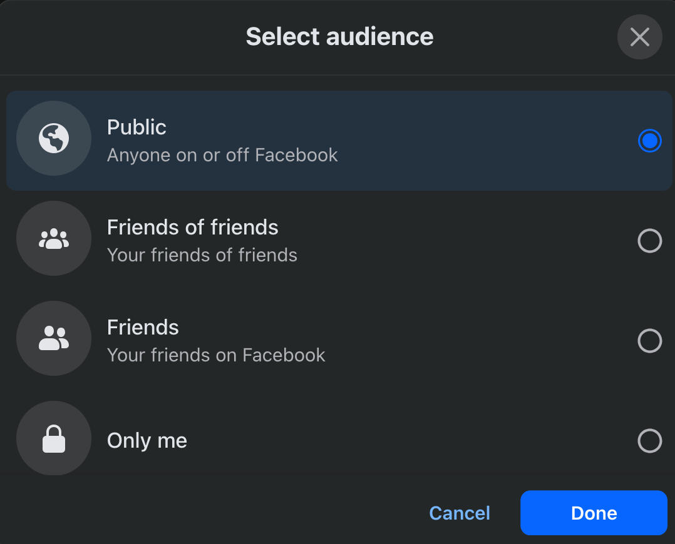Choose the Friends radio button
This screenshot has height=544, width=675.
pyautogui.click(x=649, y=341)
